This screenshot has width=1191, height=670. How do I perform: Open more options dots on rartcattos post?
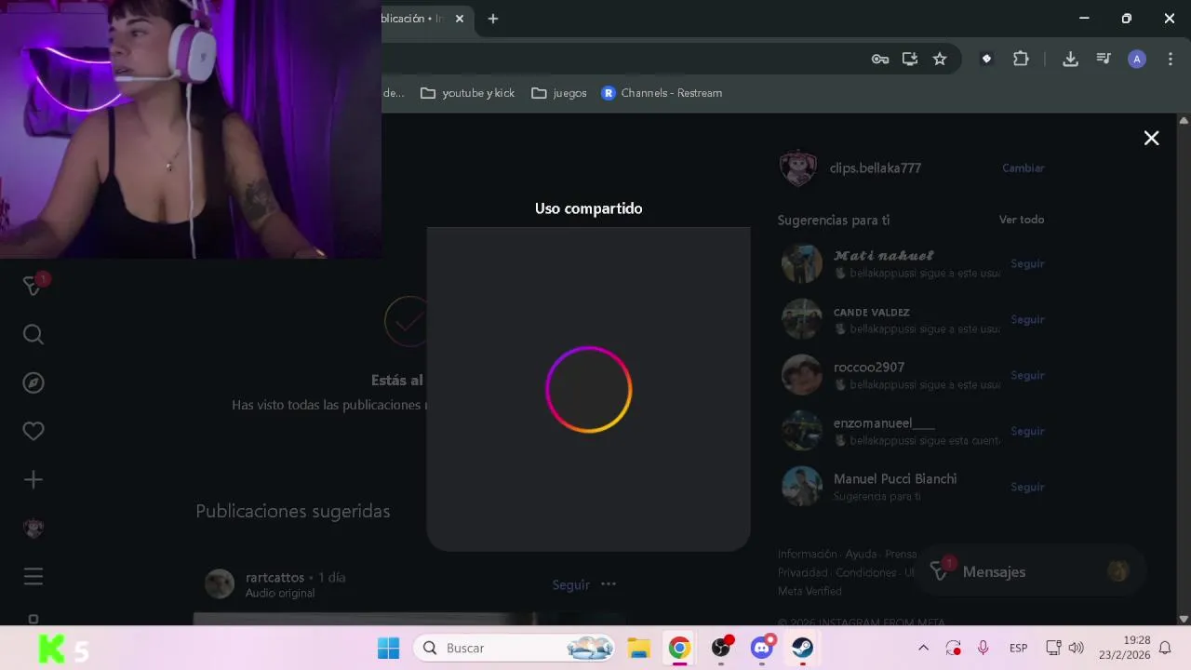609,584
